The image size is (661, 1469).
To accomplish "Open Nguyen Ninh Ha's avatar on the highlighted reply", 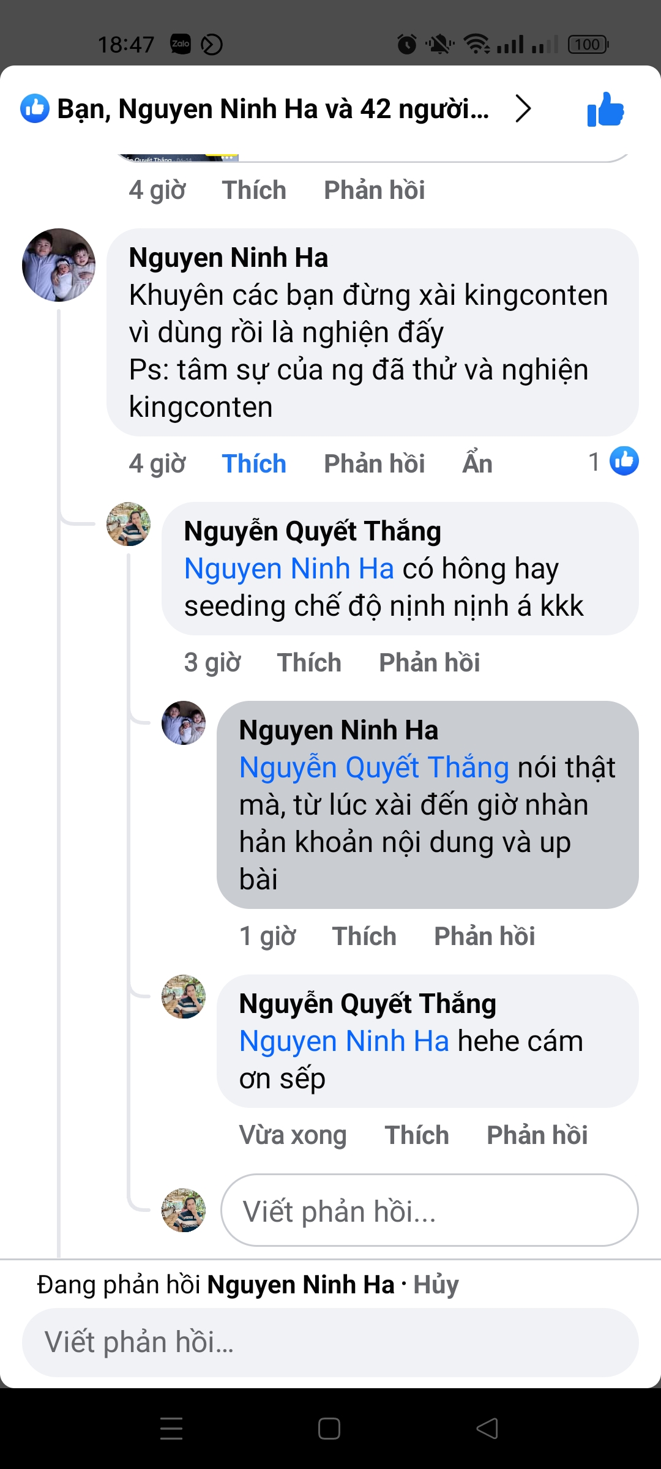I will pos(184,723).
